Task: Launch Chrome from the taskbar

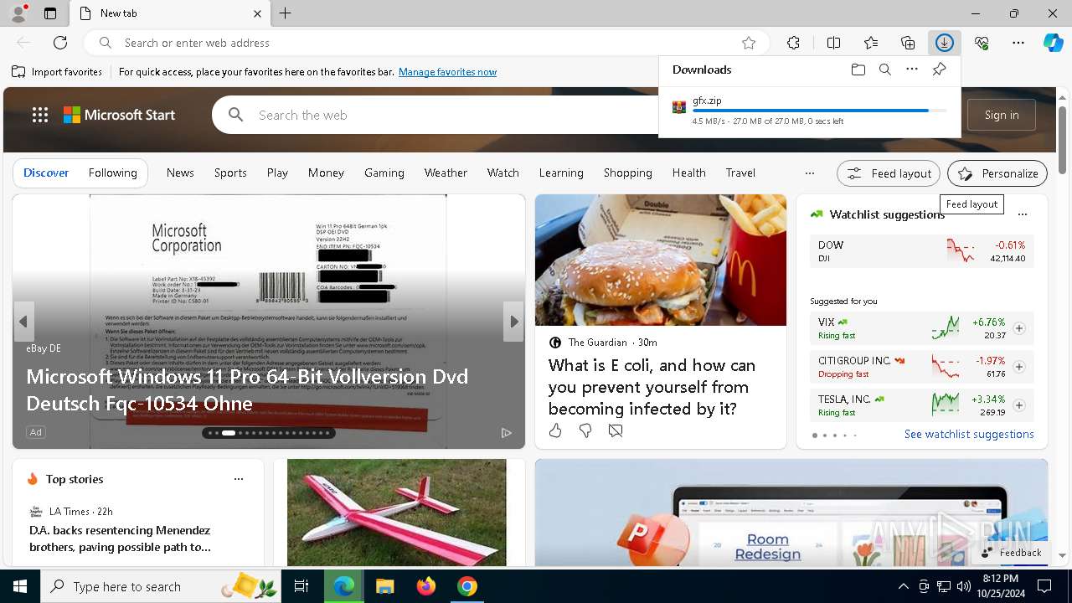Action: pos(466,586)
